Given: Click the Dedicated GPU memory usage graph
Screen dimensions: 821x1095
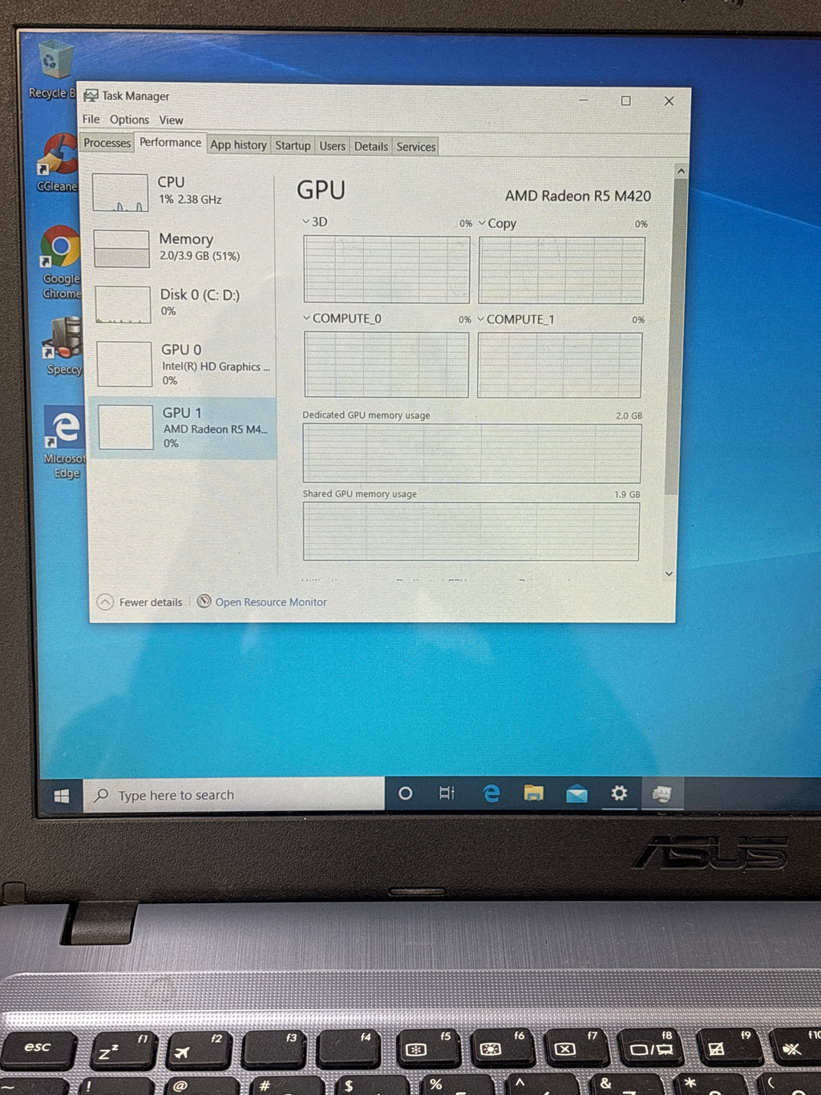Looking at the screenshot, I should (x=472, y=453).
